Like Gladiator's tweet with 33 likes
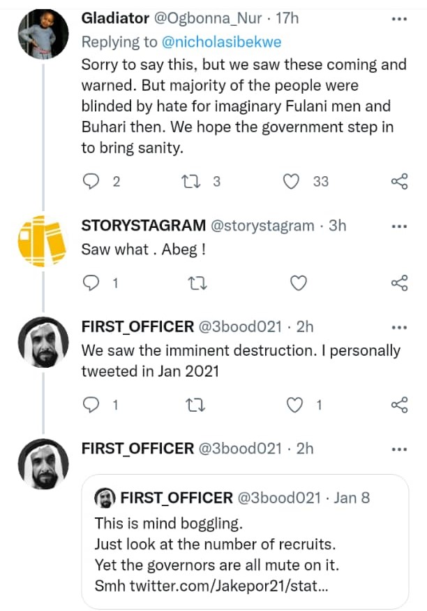 click(x=291, y=182)
